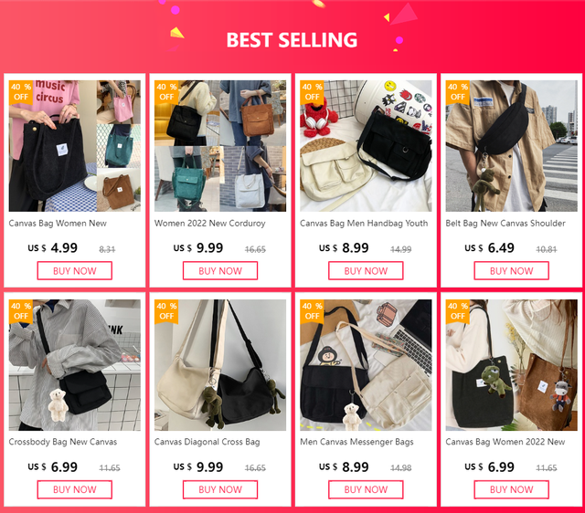Screen dimensions: 585x513
Task: View the crossbody bag with bear charm photo
Action: (x=75, y=365)
